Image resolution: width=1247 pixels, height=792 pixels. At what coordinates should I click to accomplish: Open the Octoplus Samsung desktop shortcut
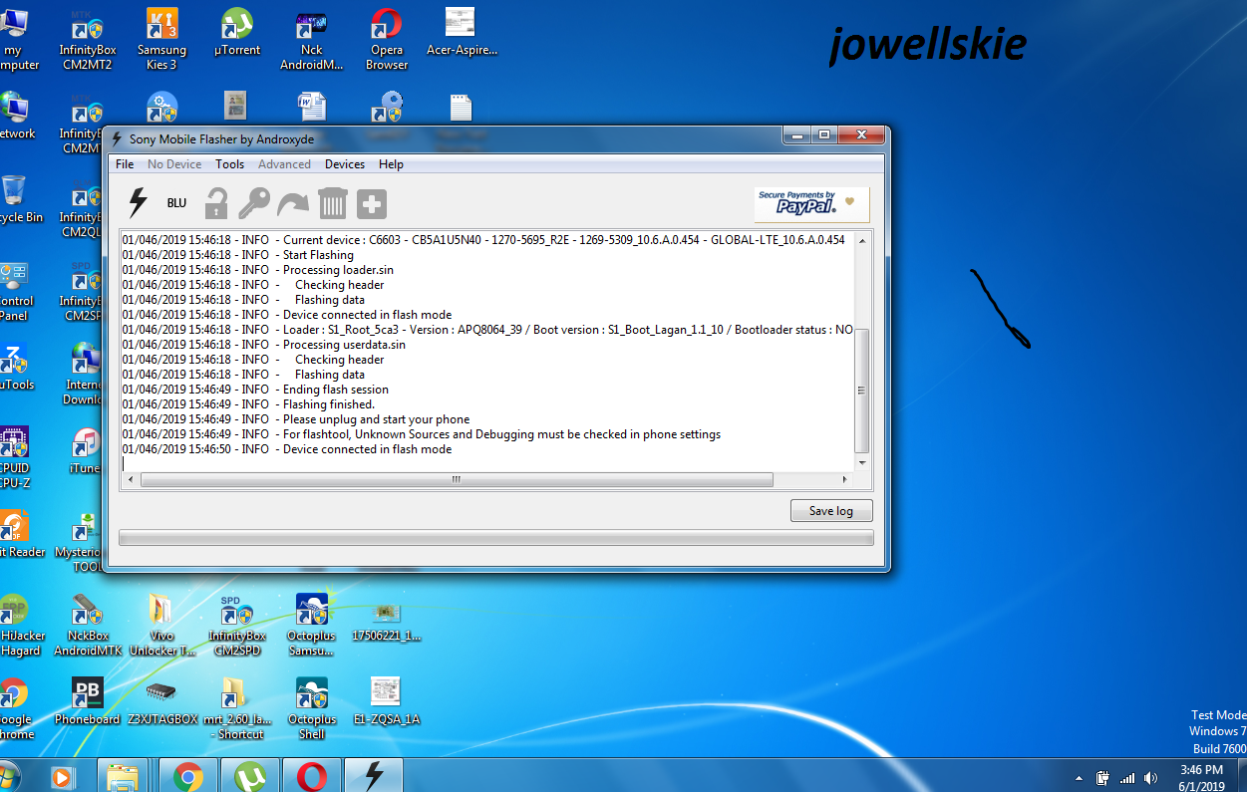coord(312,626)
